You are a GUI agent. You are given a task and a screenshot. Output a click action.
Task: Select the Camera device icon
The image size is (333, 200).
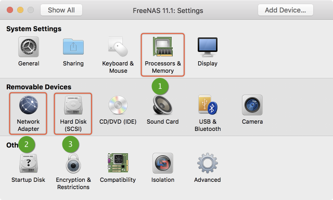[252, 105]
